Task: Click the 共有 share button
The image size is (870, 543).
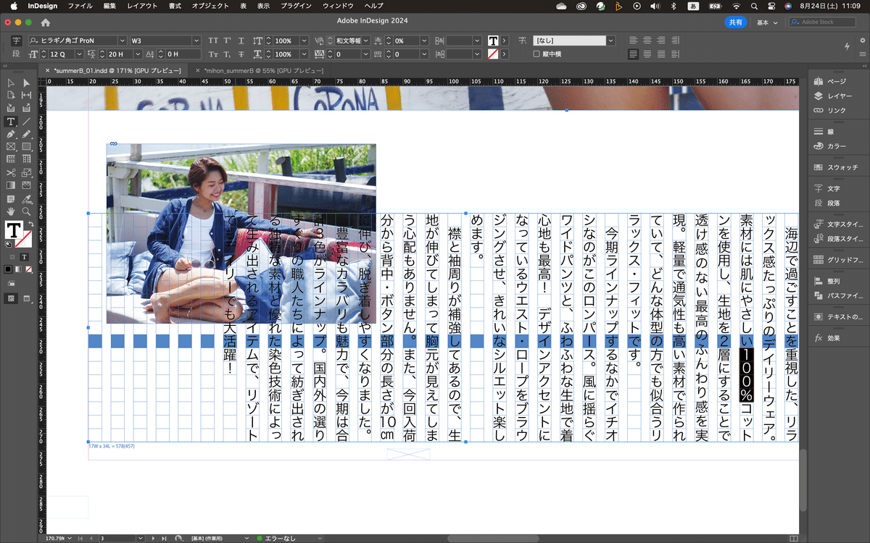Action: coord(735,22)
